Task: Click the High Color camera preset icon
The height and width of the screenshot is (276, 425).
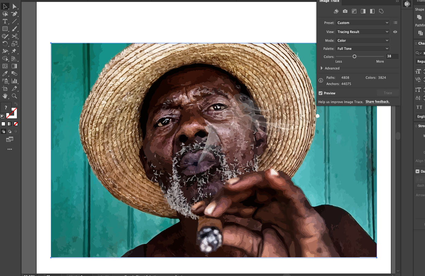Action: coord(345,11)
